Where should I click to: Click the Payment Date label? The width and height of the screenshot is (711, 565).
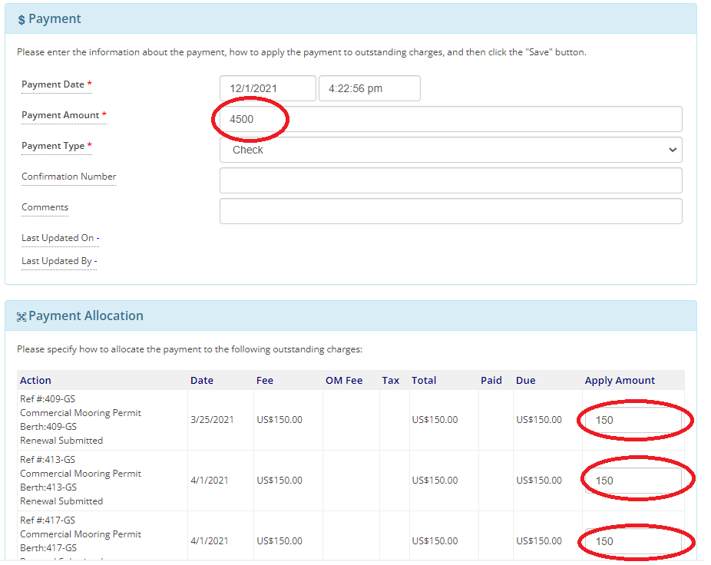pyautogui.click(x=53, y=84)
